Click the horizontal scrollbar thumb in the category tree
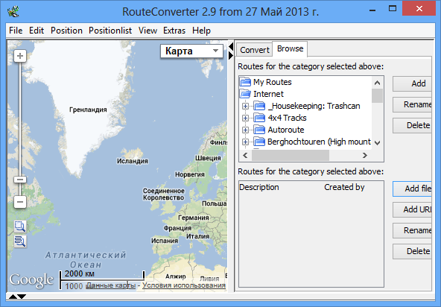441x307 pixels. coord(291,155)
